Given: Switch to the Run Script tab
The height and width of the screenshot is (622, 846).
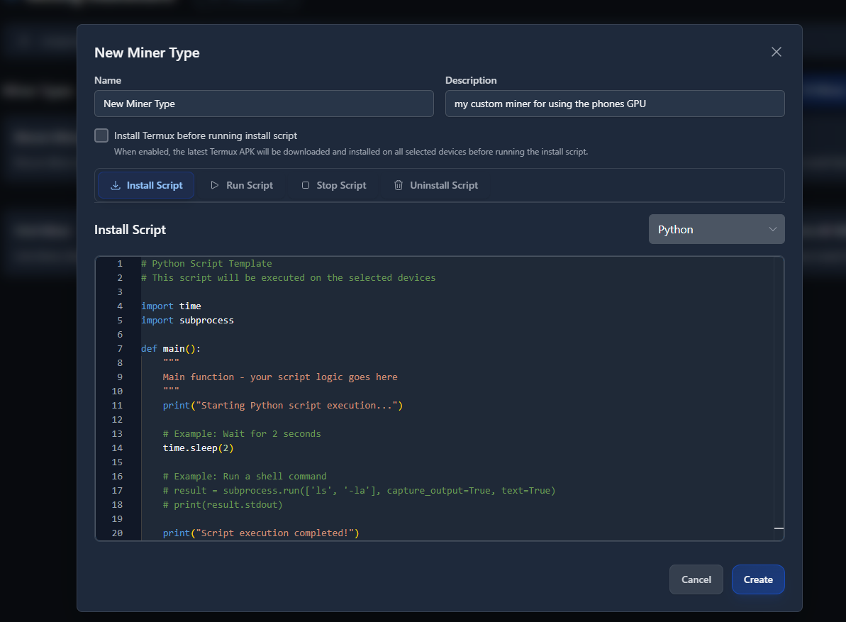Looking at the screenshot, I should click(242, 185).
